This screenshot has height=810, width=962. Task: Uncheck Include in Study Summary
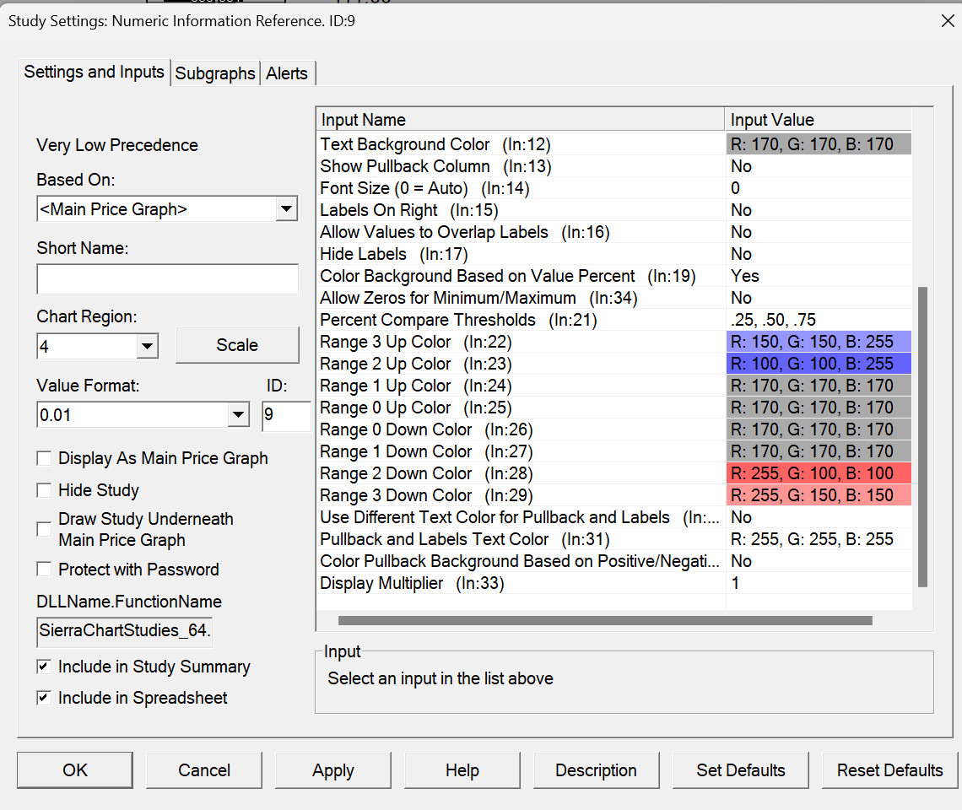tap(44, 667)
